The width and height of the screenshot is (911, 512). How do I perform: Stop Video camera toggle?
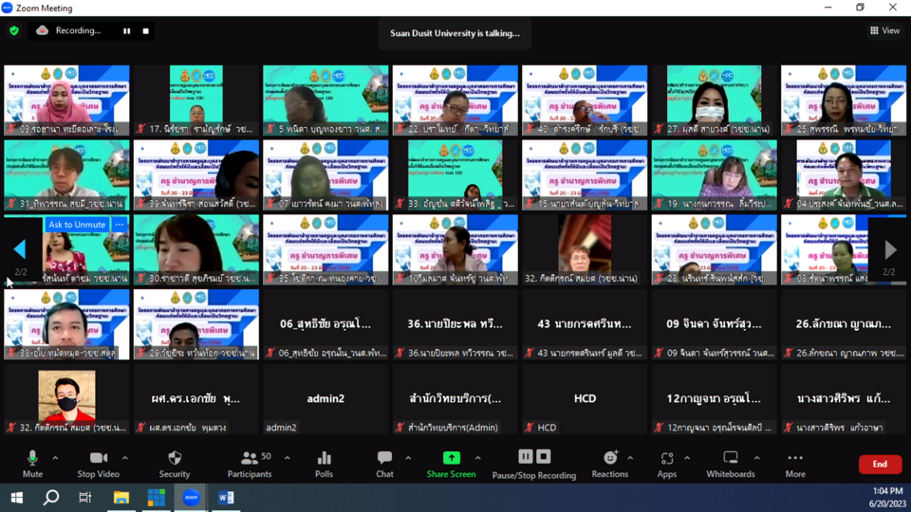98,462
